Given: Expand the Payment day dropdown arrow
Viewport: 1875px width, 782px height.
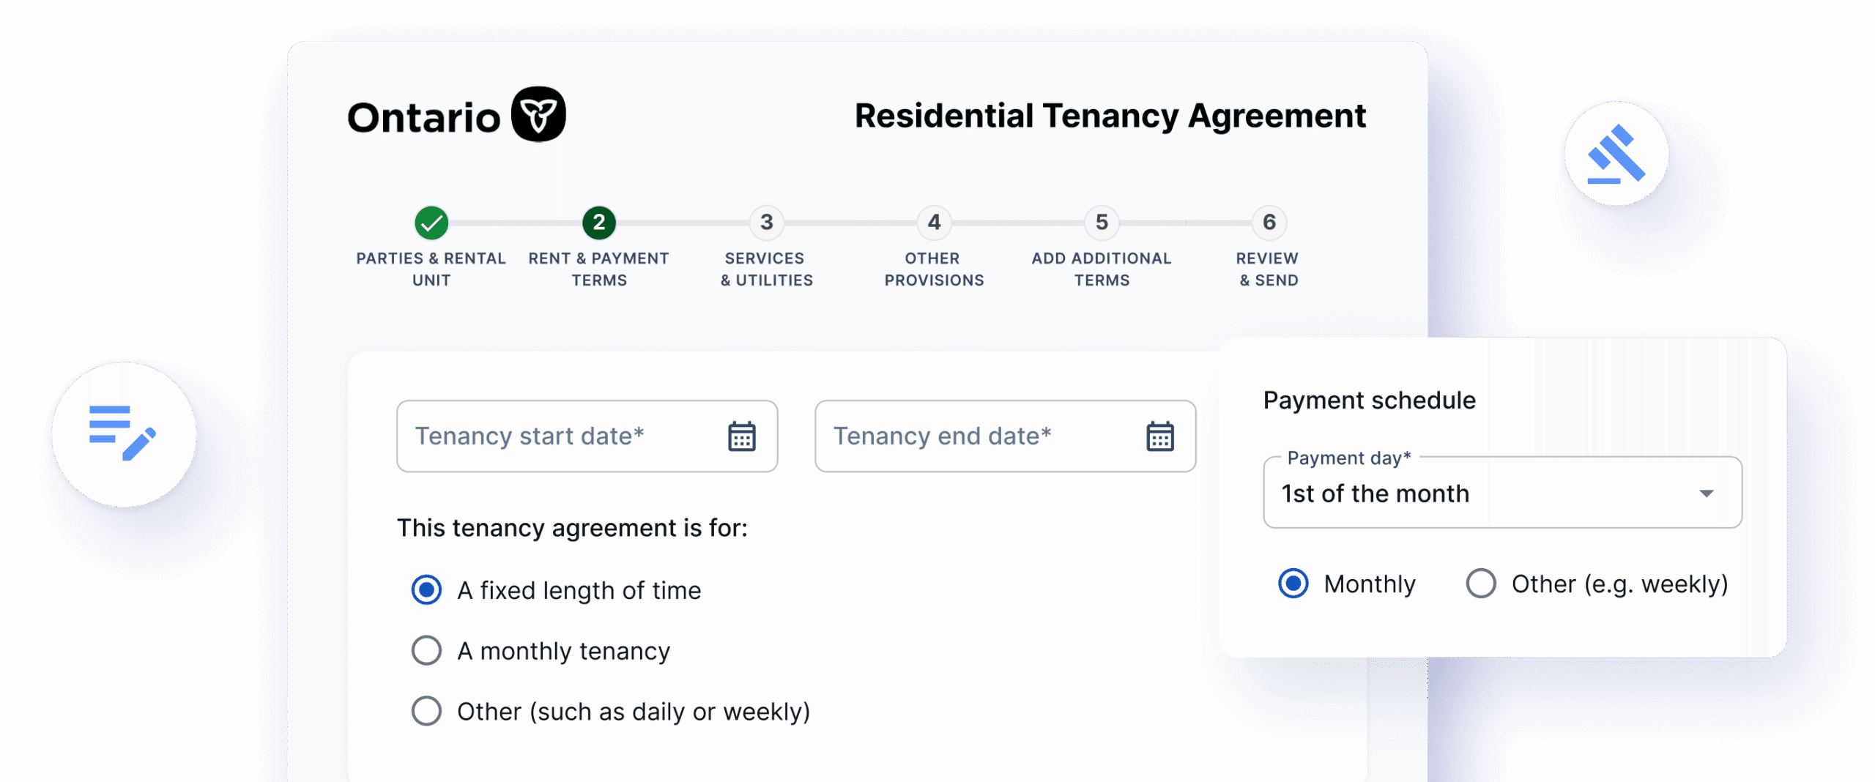Looking at the screenshot, I should pyautogui.click(x=1706, y=494).
